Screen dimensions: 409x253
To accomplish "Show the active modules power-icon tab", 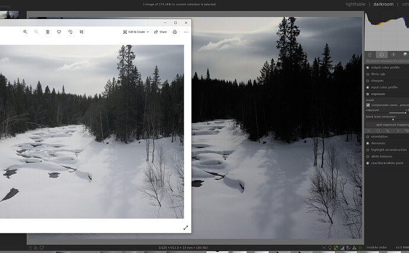I will 382,55.
